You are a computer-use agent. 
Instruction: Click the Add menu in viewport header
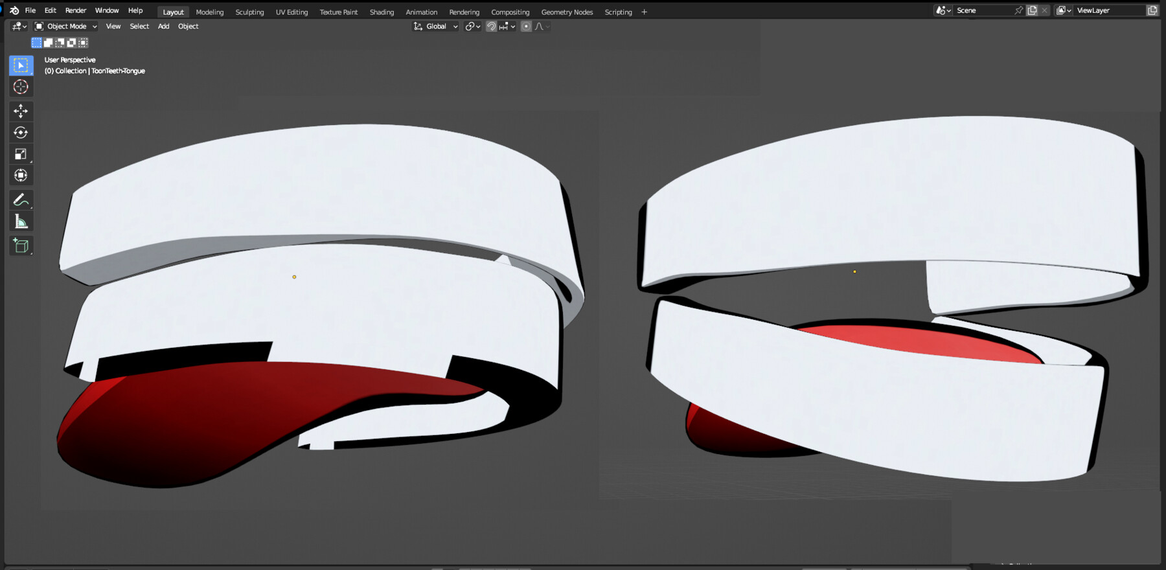click(x=163, y=27)
